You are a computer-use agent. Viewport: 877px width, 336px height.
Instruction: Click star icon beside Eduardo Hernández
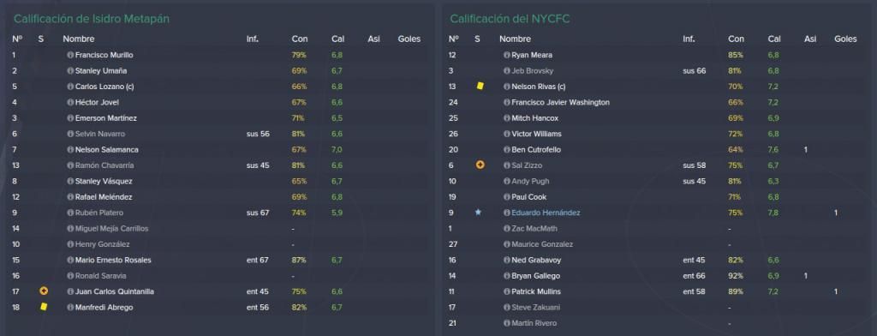pyautogui.click(x=478, y=213)
